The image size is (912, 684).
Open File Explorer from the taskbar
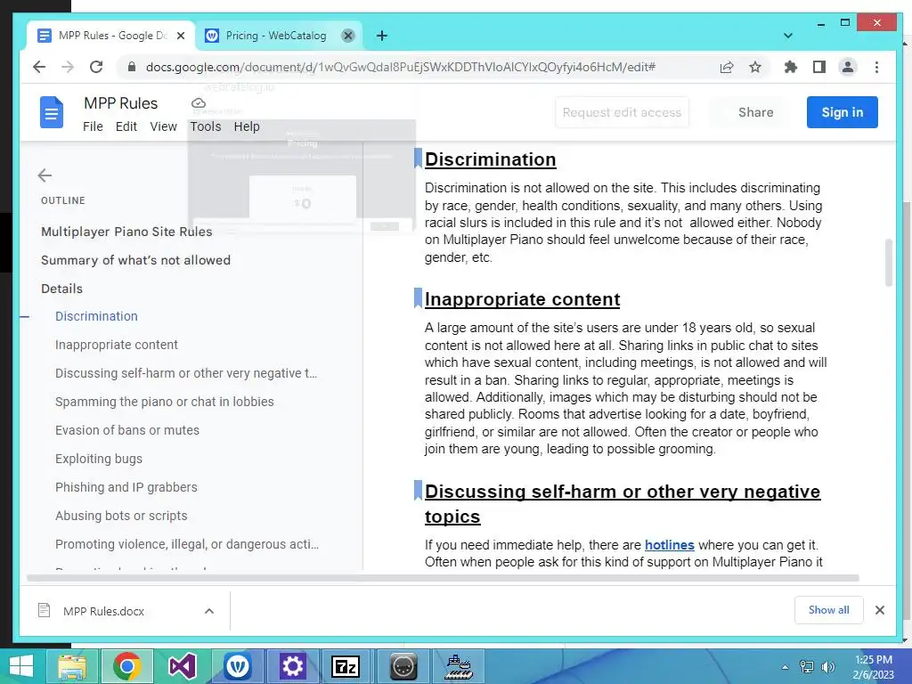coord(71,666)
